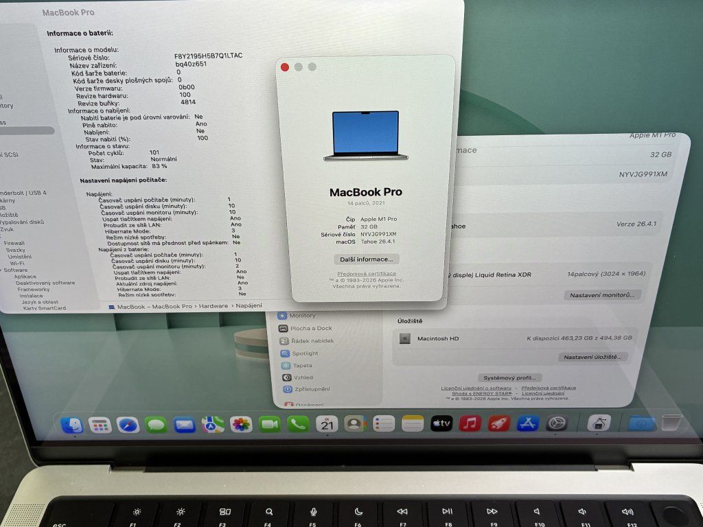The width and height of the screenshot is (703, 527).
Task: Open Finder from the Dock
Action: tap(71, 424)
